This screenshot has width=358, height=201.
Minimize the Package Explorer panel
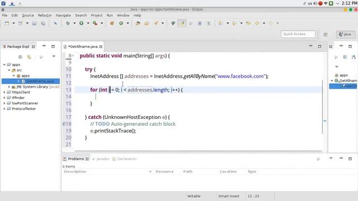click(x=44, y=46)
